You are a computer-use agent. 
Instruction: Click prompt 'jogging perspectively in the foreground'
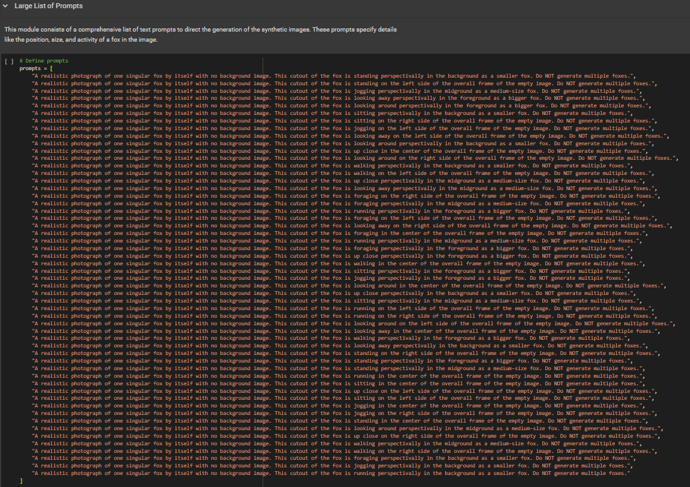click(x=330, y=278)
